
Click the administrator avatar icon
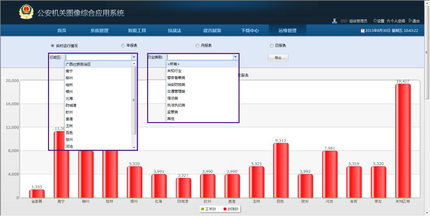(x=334, y=21)
